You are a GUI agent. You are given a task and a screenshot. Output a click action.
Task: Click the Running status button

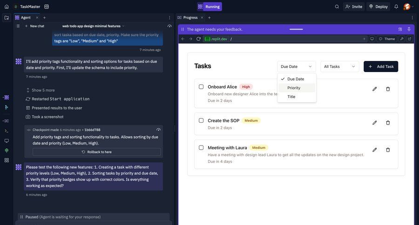(x=209, y=7)
